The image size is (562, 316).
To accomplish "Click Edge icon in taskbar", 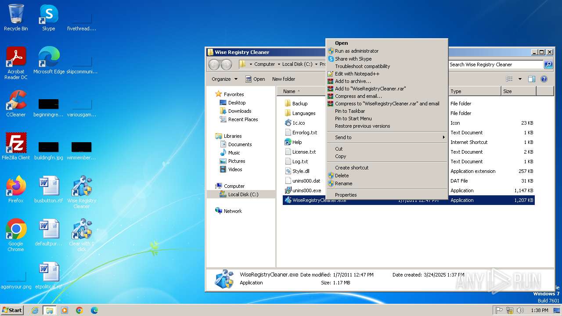I will click(94, 310).
